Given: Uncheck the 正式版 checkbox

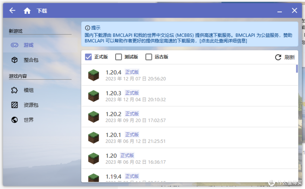Looking at the screenshot, I should 88,57.
